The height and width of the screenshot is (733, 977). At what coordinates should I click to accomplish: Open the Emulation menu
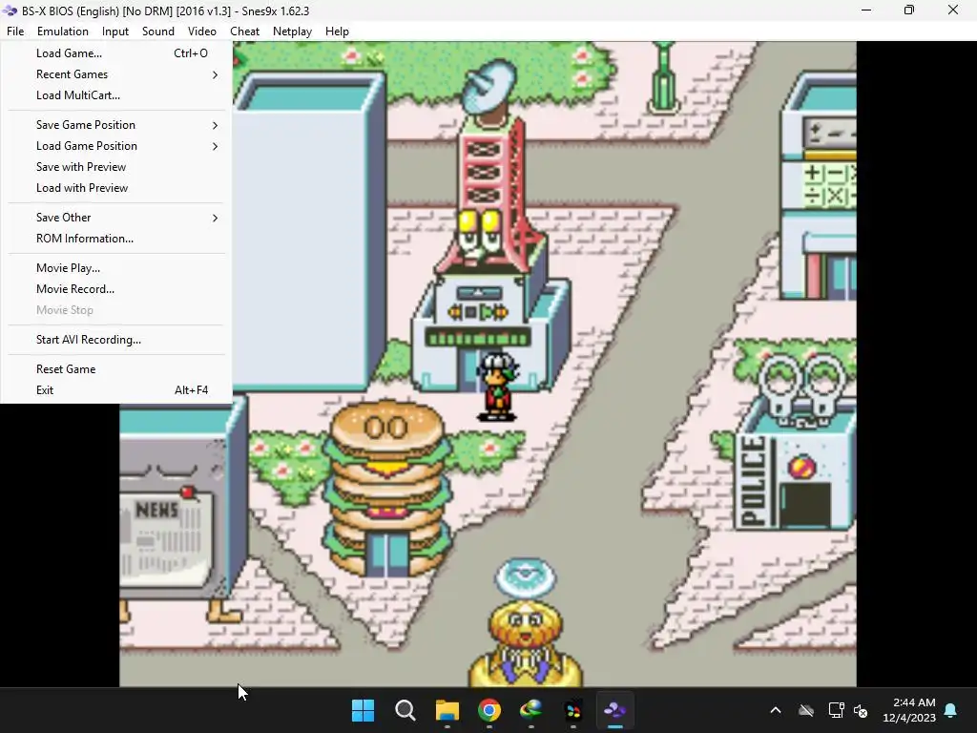click(63, 31)
